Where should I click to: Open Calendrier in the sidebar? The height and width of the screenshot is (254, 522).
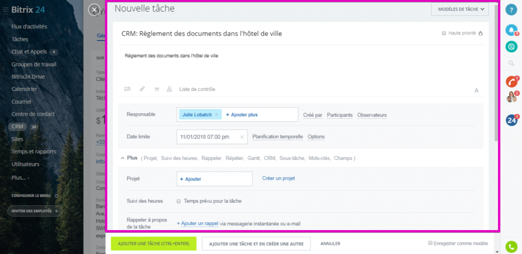coord(24,89)
